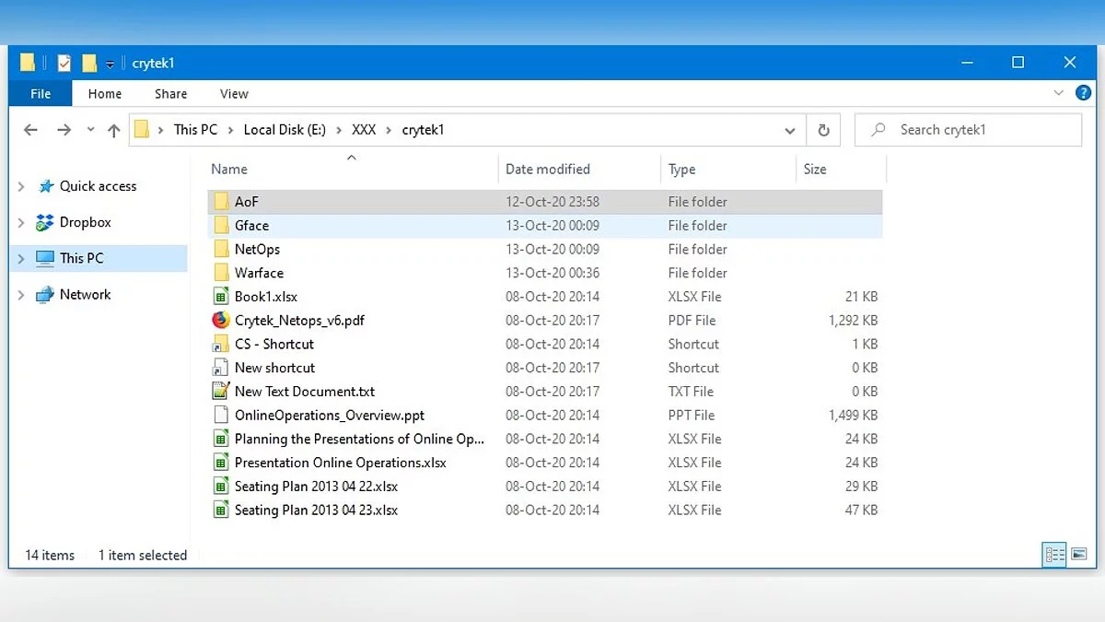Click the Firefox icon of Crytek_Netops_v6.pdf
This screenshot has width=1105, height=622.
click(x=220, y=321)
